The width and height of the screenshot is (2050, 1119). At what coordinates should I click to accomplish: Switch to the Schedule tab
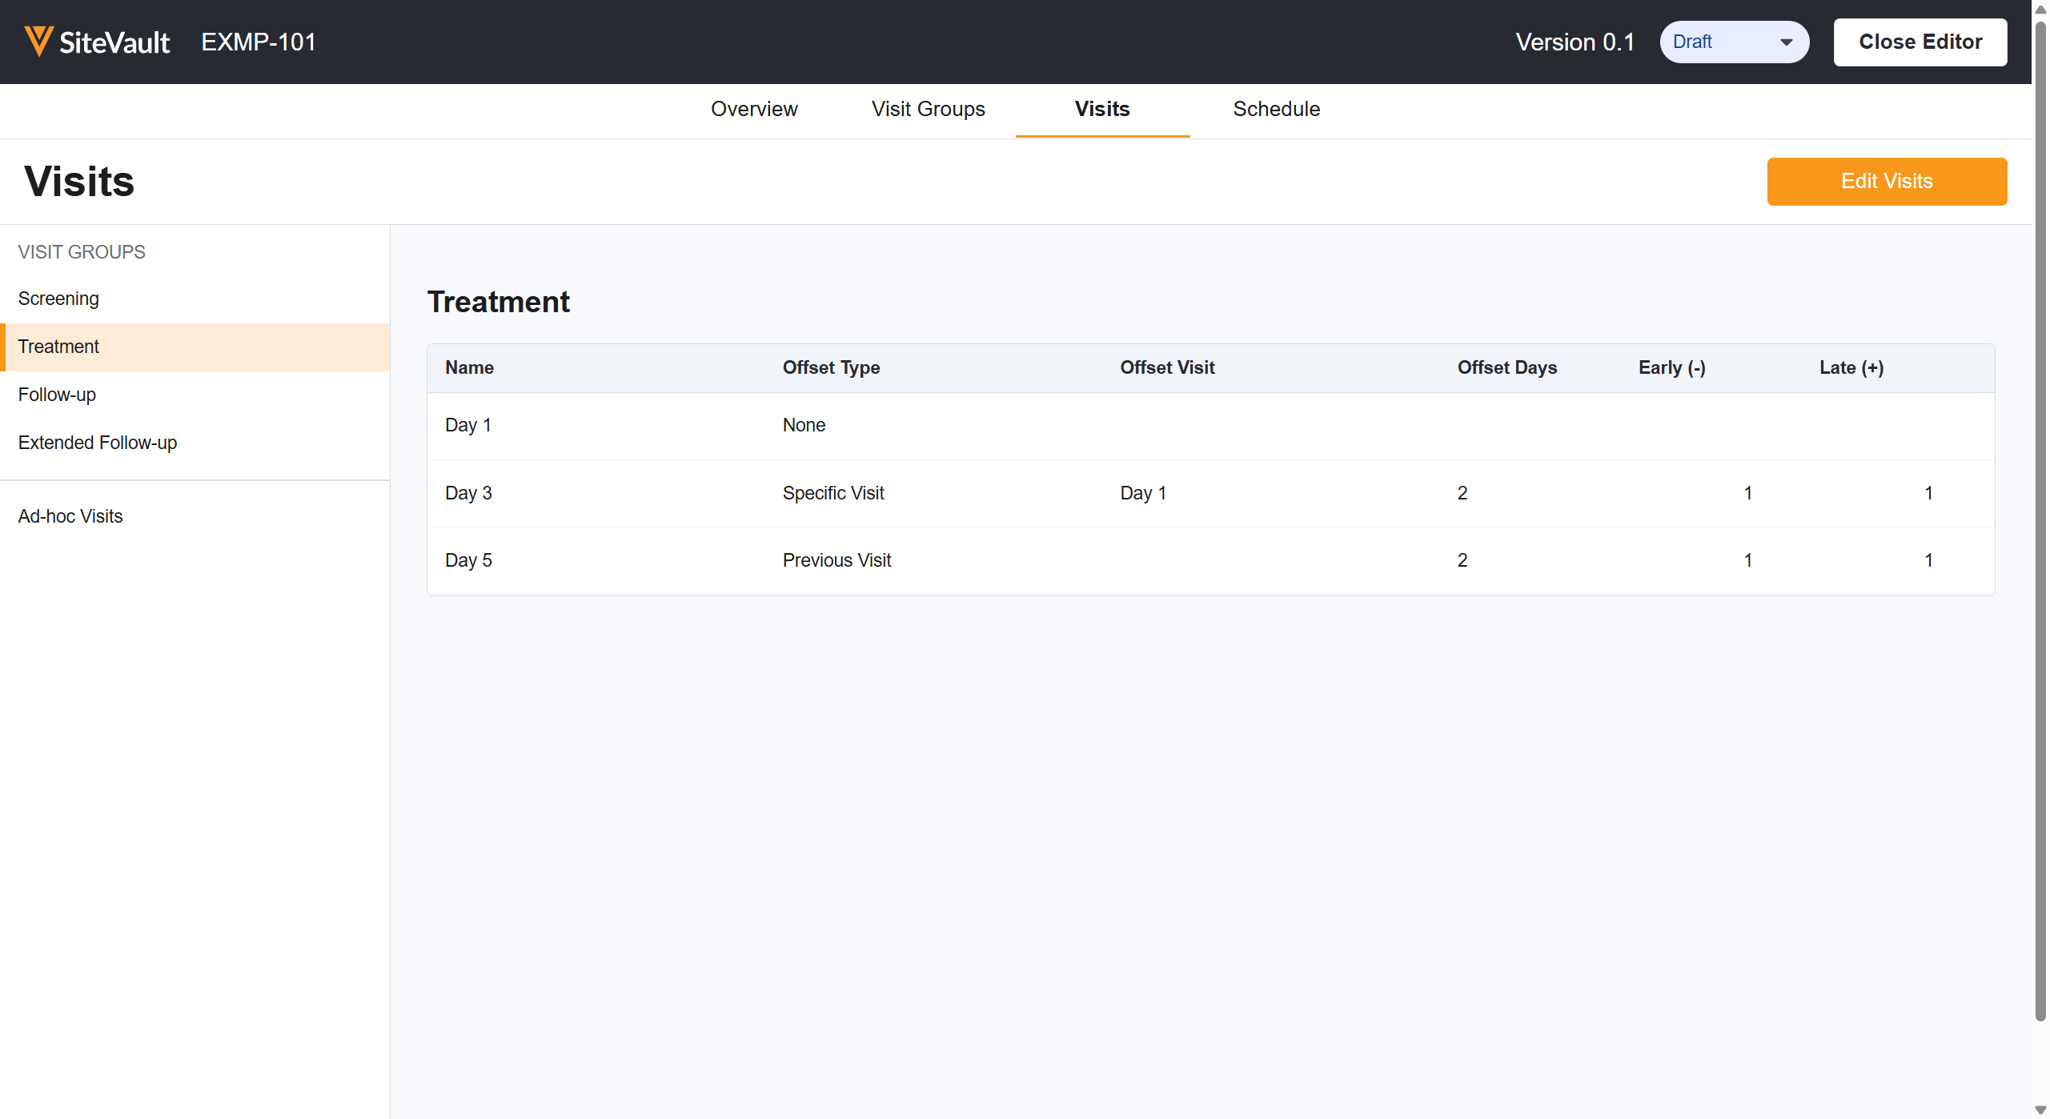(x=1276, y=110)
